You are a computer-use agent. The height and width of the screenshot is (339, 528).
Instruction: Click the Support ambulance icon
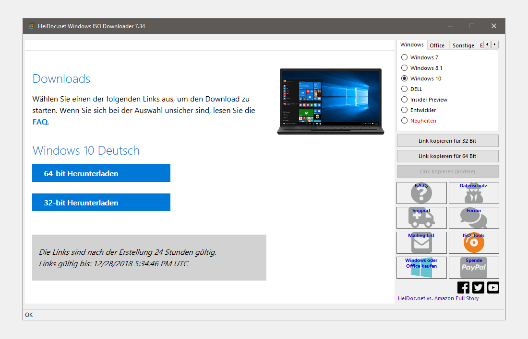(421, 218)
